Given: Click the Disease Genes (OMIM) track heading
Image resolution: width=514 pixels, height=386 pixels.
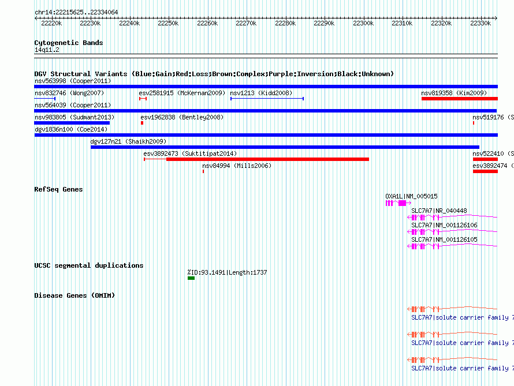Looking at the screenshot, I should pos(75,295).
